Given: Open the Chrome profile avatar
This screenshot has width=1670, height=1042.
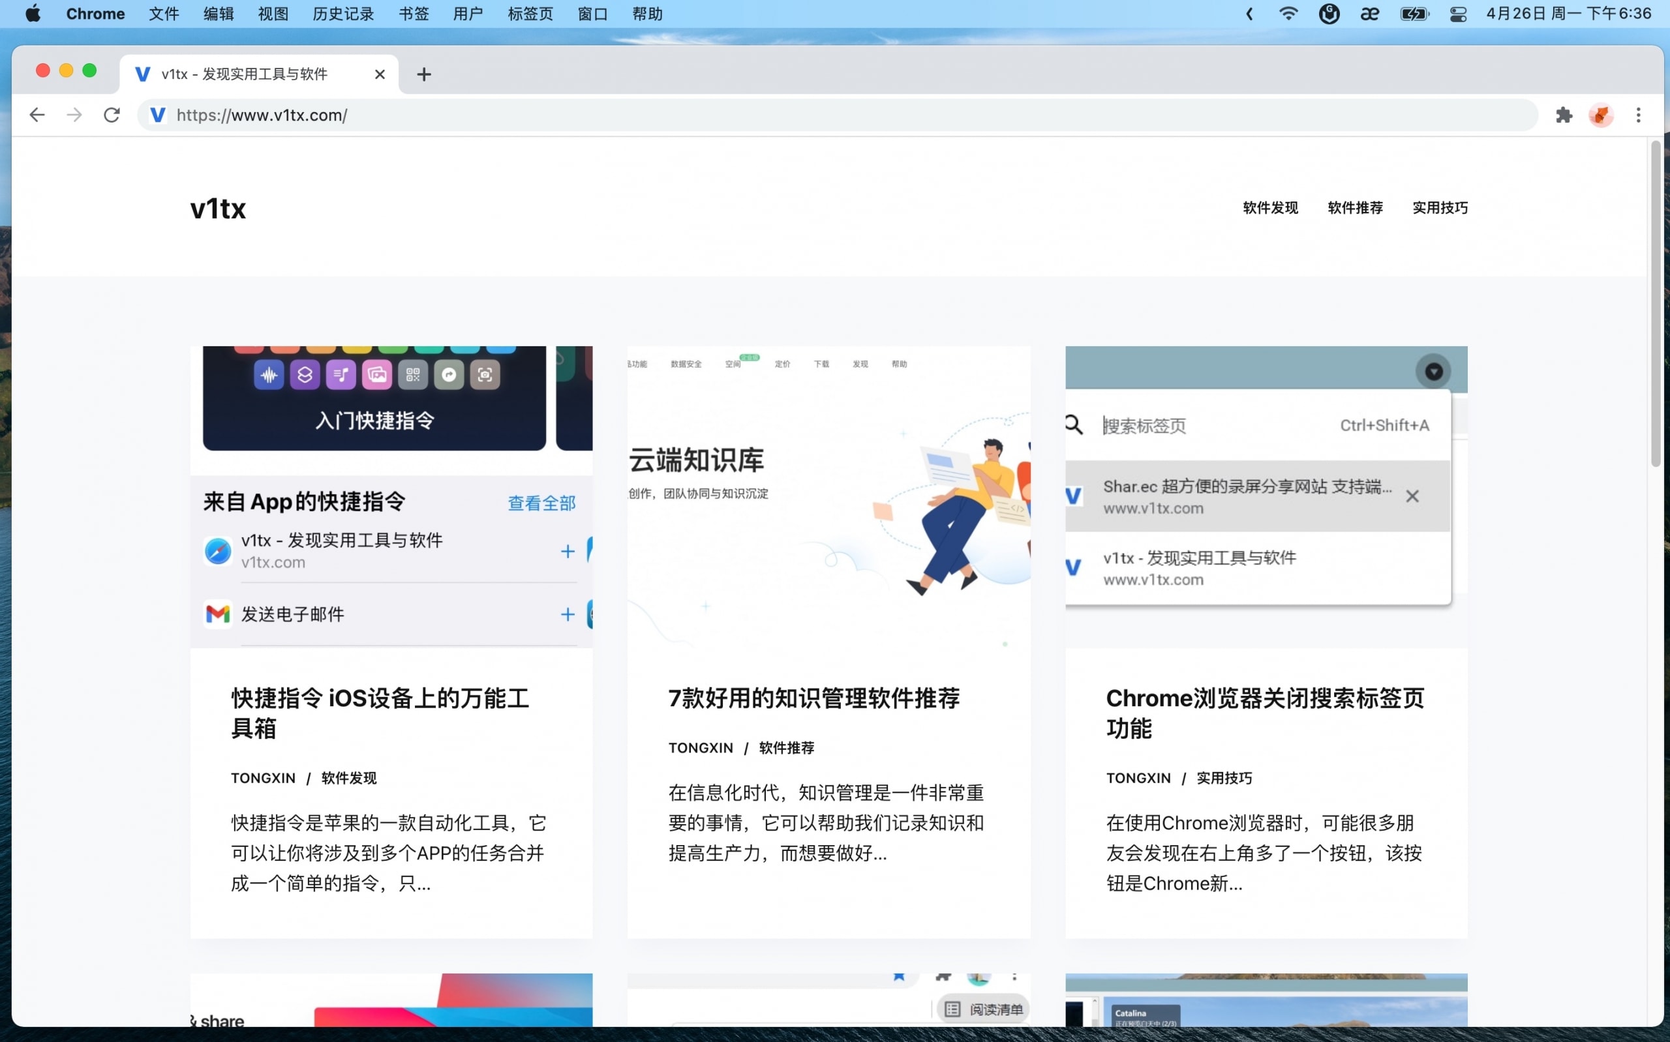Looking at the screenshot, I should click(x=1601, y=115).
